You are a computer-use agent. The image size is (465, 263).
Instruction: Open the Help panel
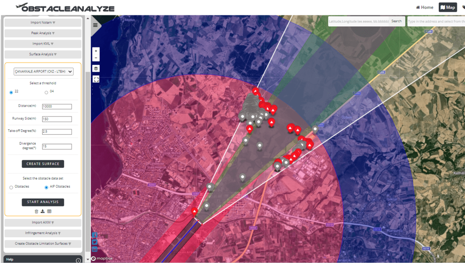43,259
